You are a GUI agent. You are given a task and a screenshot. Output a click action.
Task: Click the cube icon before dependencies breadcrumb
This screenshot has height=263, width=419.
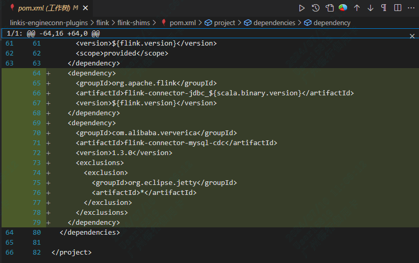[x=248, y=23]
